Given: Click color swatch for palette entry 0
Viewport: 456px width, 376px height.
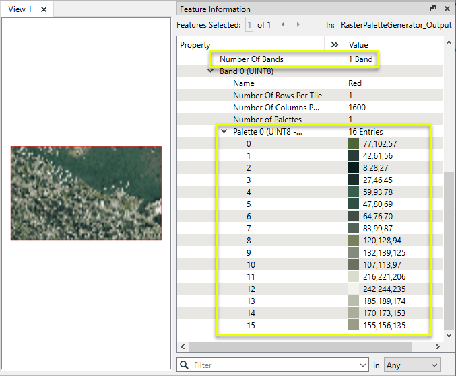Looking at the screenshot, I should click(354, 144).
